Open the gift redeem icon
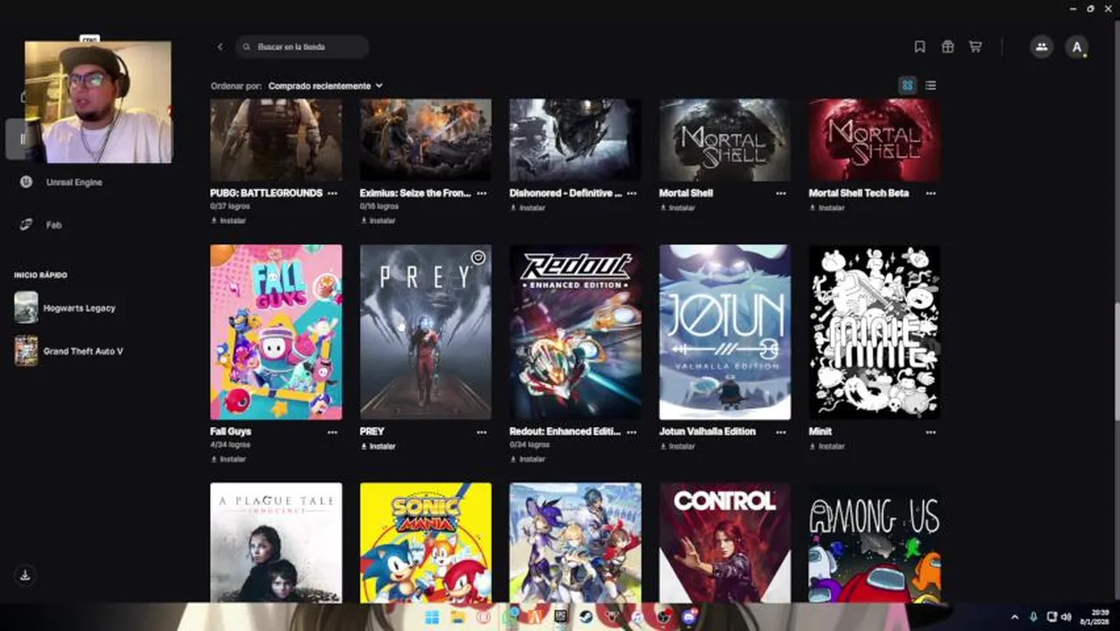This screenshot has width=1120, height=631. coord(947,46)
